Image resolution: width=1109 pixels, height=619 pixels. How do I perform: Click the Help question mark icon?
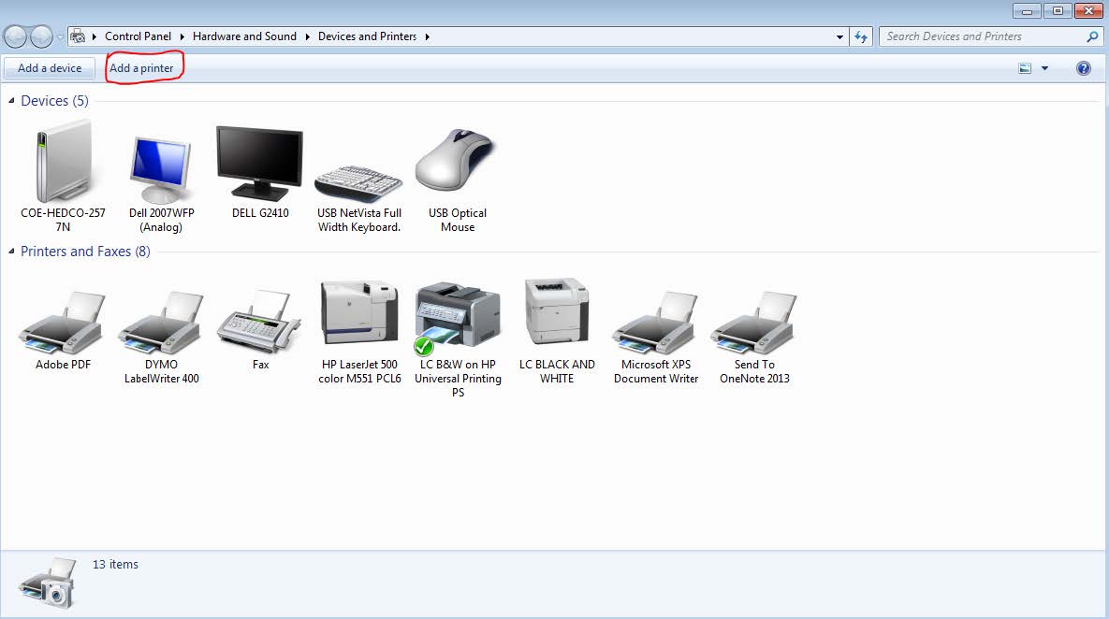1083,67
